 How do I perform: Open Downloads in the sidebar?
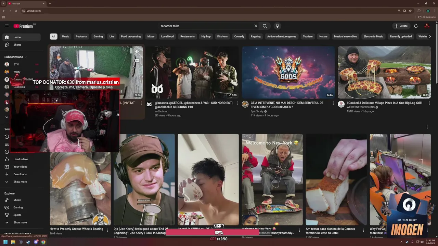[x=21, y=174]
